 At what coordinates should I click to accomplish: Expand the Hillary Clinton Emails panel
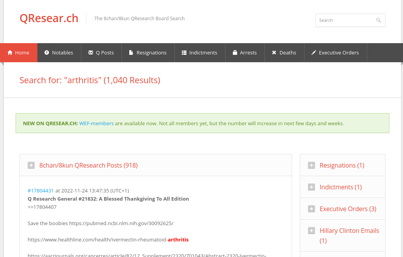pos(311,231)
